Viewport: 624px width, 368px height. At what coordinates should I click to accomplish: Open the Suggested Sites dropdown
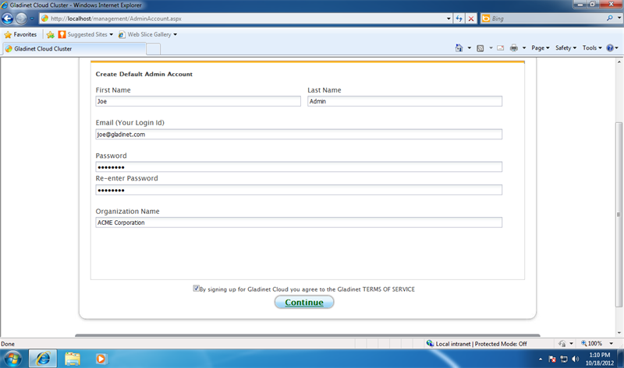tap(86, 34)
